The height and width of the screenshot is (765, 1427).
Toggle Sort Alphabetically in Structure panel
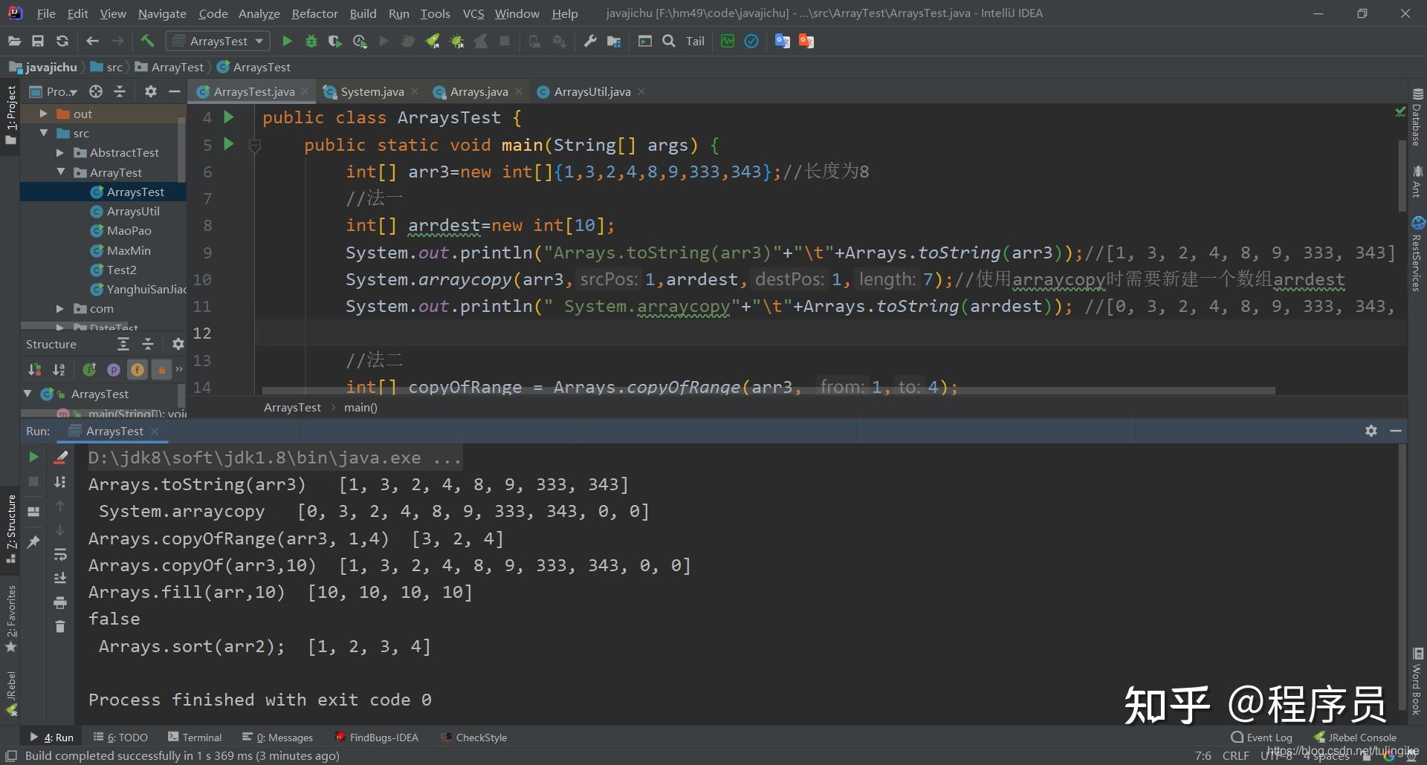[x=59, y=369]
